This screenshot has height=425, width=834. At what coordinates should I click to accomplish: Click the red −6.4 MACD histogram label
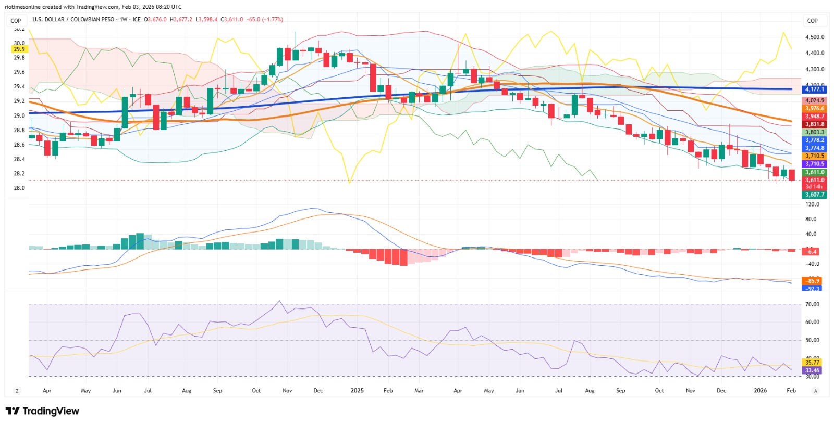click(x=811, y=252)
